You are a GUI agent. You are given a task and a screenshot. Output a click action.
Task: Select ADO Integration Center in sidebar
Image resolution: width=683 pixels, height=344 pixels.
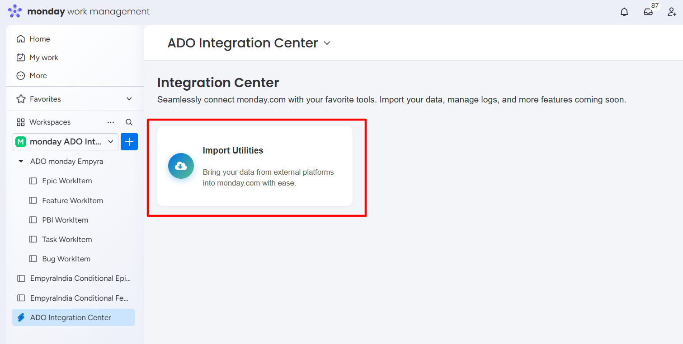pyautogui.click(x=73, y=317)
